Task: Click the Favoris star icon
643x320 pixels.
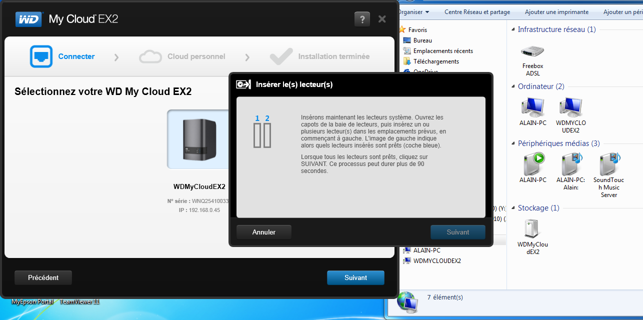Action: (x=402, y=29)
